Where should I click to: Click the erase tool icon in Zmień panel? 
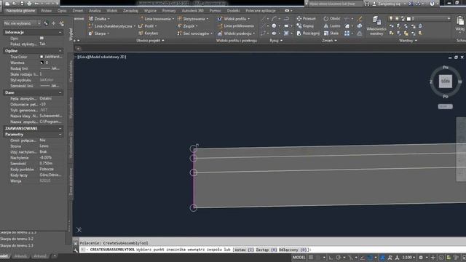point(360,18)
